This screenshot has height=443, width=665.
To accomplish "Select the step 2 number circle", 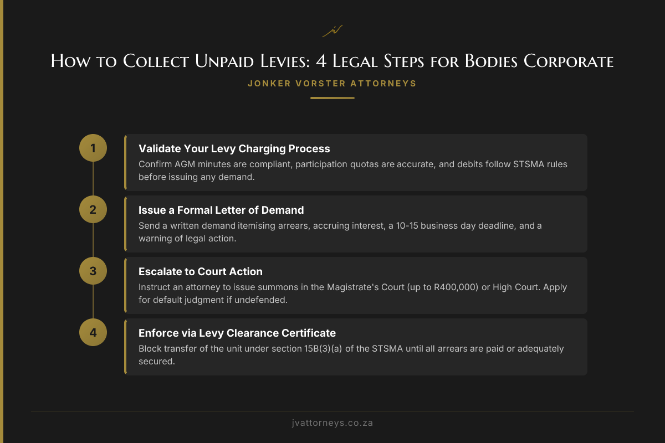I will [x=93, y=209].
